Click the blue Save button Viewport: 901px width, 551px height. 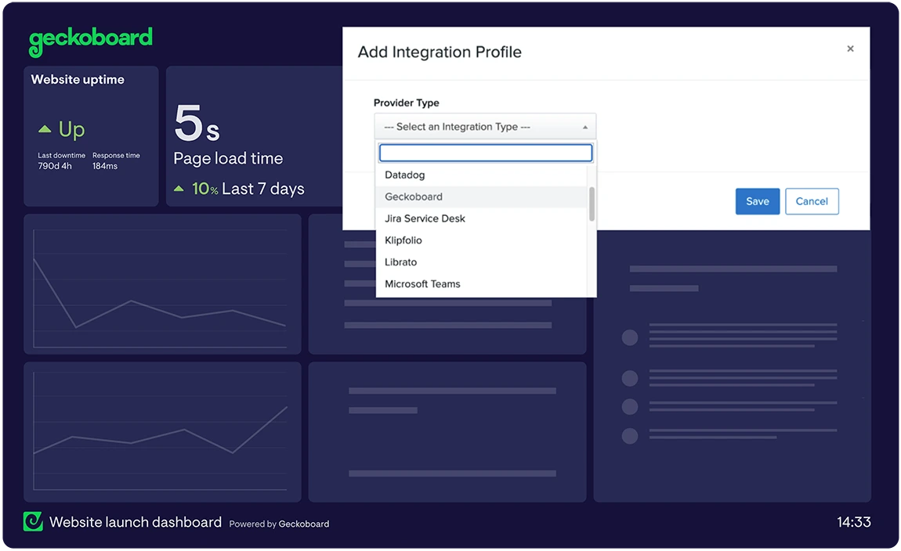pyautogui.click(x=758, y=201)
